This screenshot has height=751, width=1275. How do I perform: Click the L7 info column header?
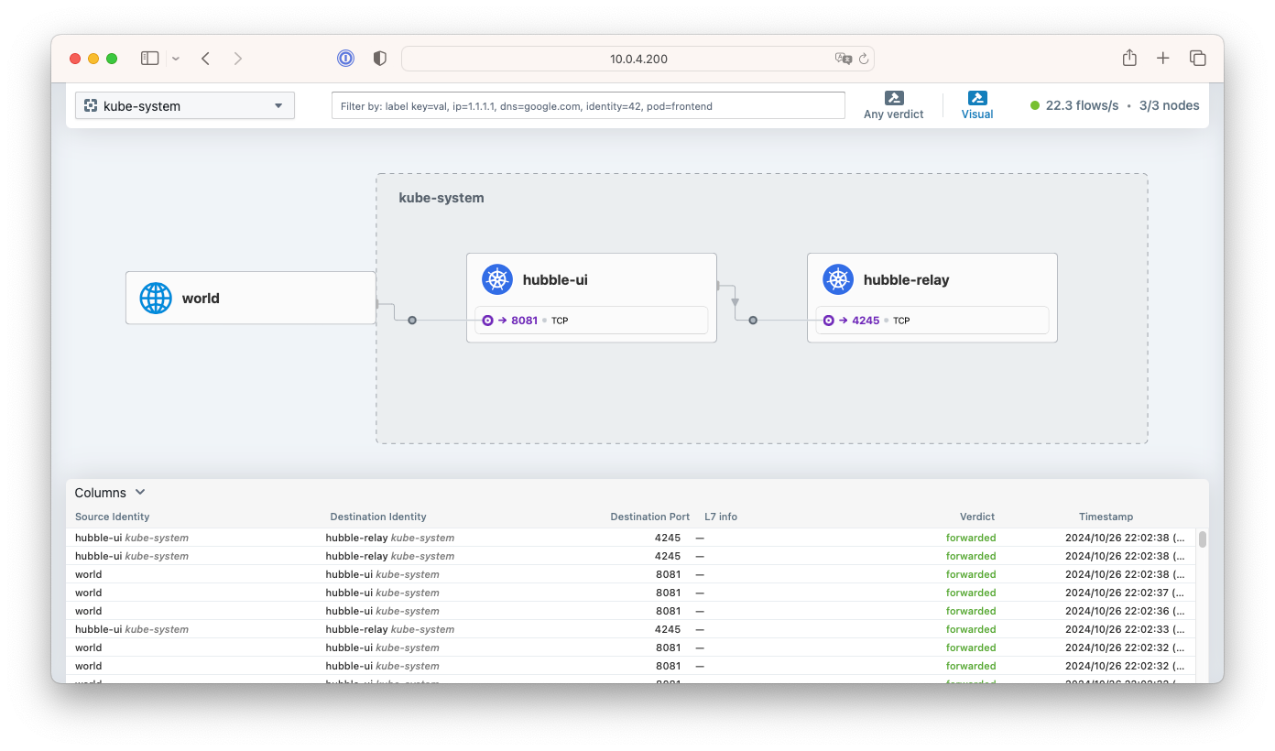point(721,517)
